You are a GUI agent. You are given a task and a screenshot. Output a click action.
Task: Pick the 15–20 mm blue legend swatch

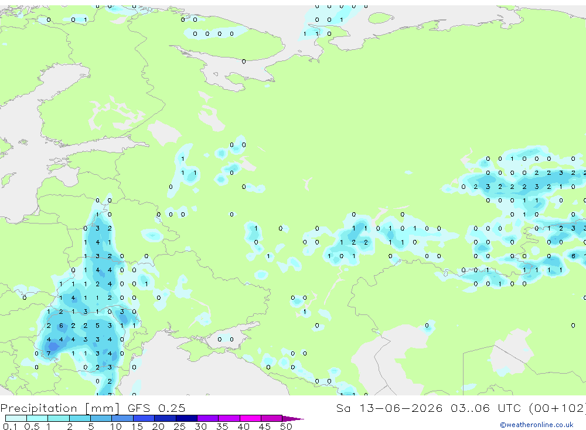pyautogui.click(x=144, y=418)
